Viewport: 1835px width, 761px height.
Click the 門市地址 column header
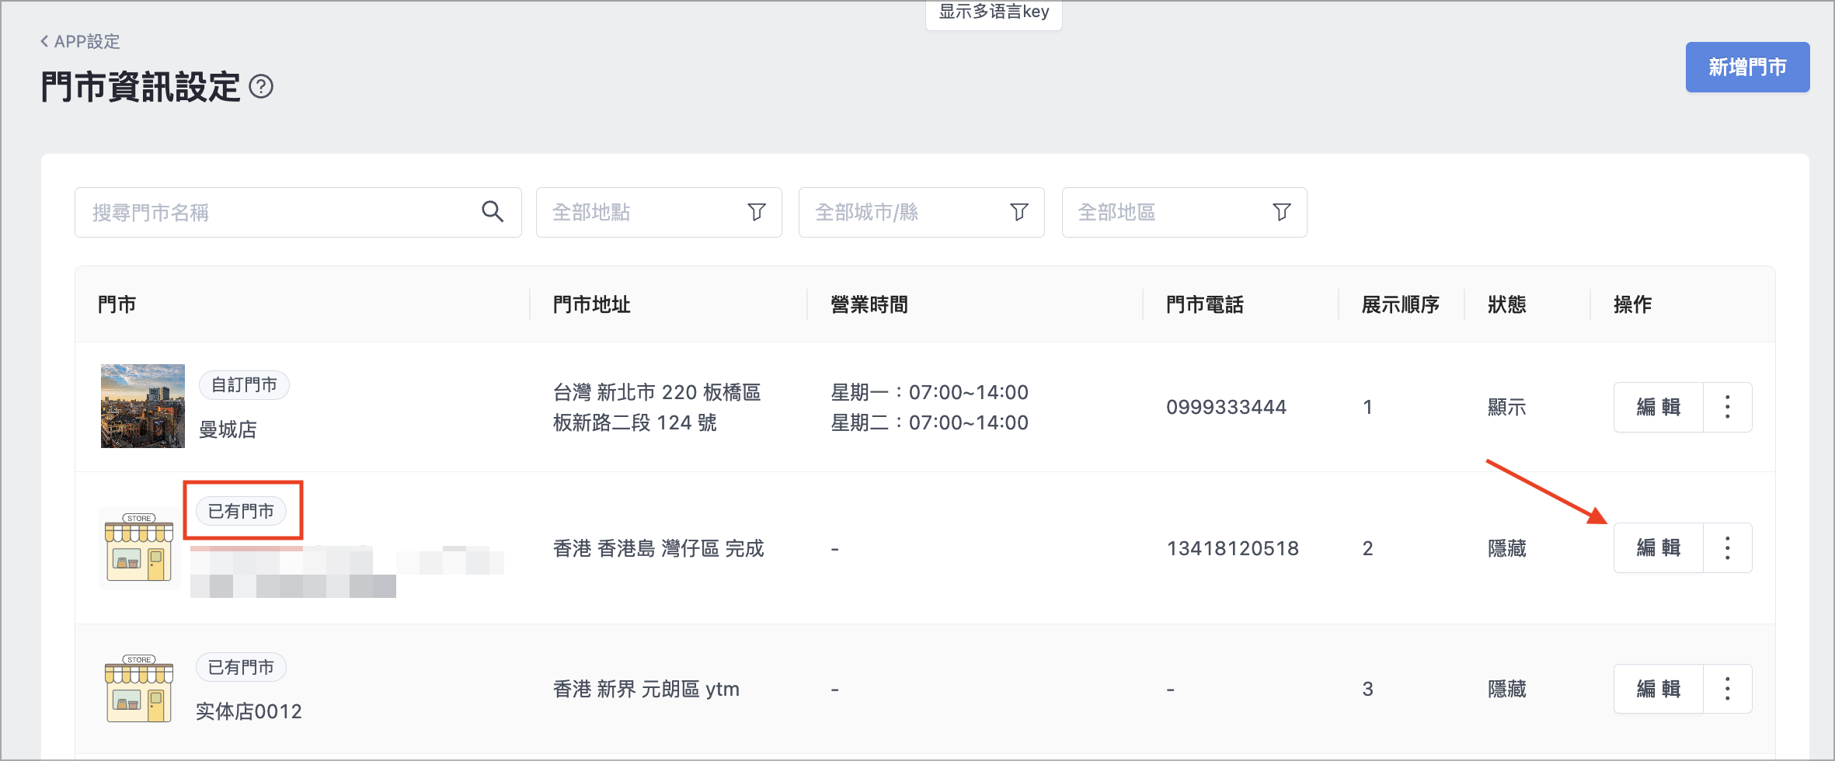pos(592,304)
